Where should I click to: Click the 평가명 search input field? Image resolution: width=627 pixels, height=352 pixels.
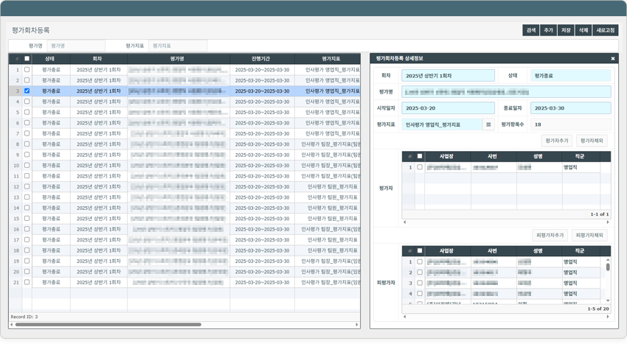click(75, 46)
